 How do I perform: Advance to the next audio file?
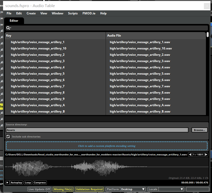tap(206, 154)
